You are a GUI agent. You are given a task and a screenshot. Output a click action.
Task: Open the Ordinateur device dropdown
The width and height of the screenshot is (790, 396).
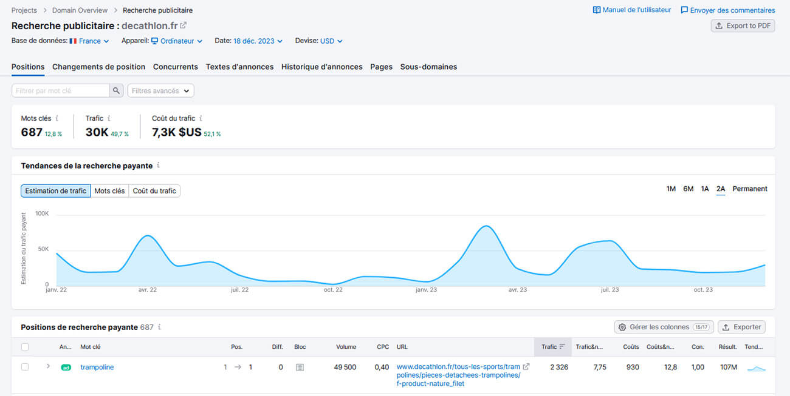tap(177, 41)
